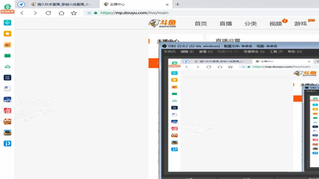The image size is (319, 179).
Task: Open the OBS 查看(V) menu
Action: point(206,52)
